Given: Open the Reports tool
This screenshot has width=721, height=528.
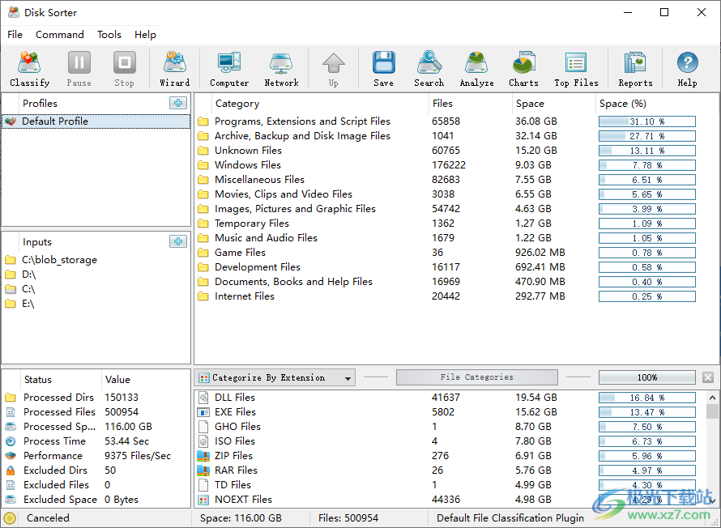Looking at the screenshot, I should (x=635, y=69).
